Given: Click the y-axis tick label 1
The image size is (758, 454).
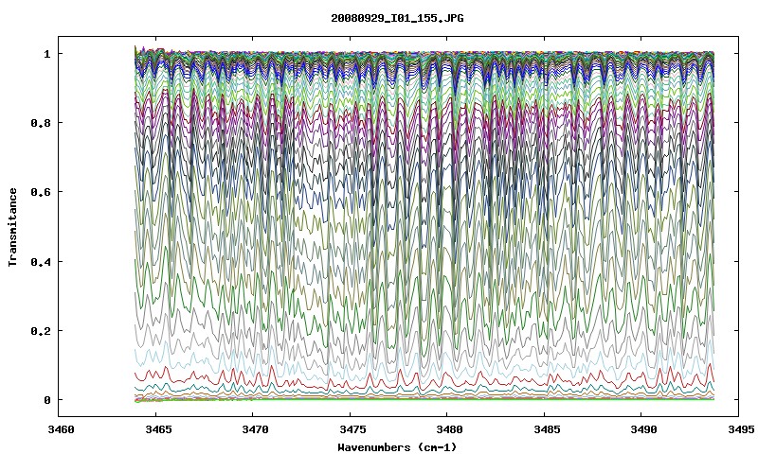Looking at the screenshot, I should click(47, 54).
